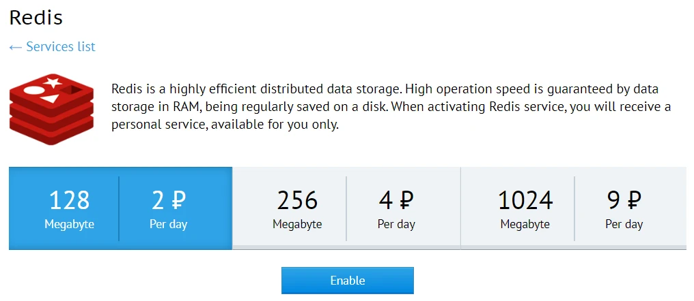Click the Redis description paragraph
This screenshot has height=301, width=694.
(x=391, y=108)
